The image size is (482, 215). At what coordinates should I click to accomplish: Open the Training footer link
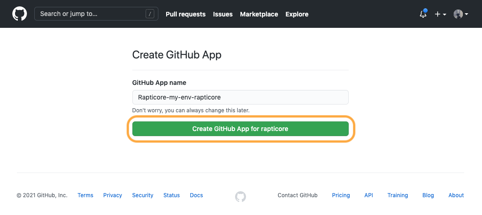click(x=398, y=195)
